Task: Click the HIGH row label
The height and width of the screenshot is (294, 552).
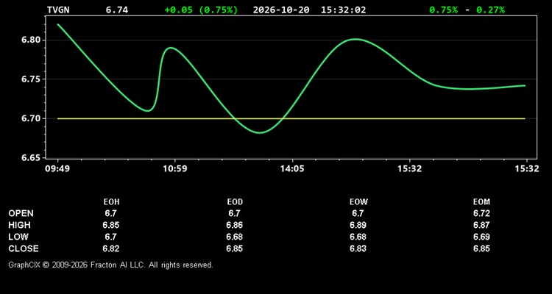Action: click(x=19, y=225)
